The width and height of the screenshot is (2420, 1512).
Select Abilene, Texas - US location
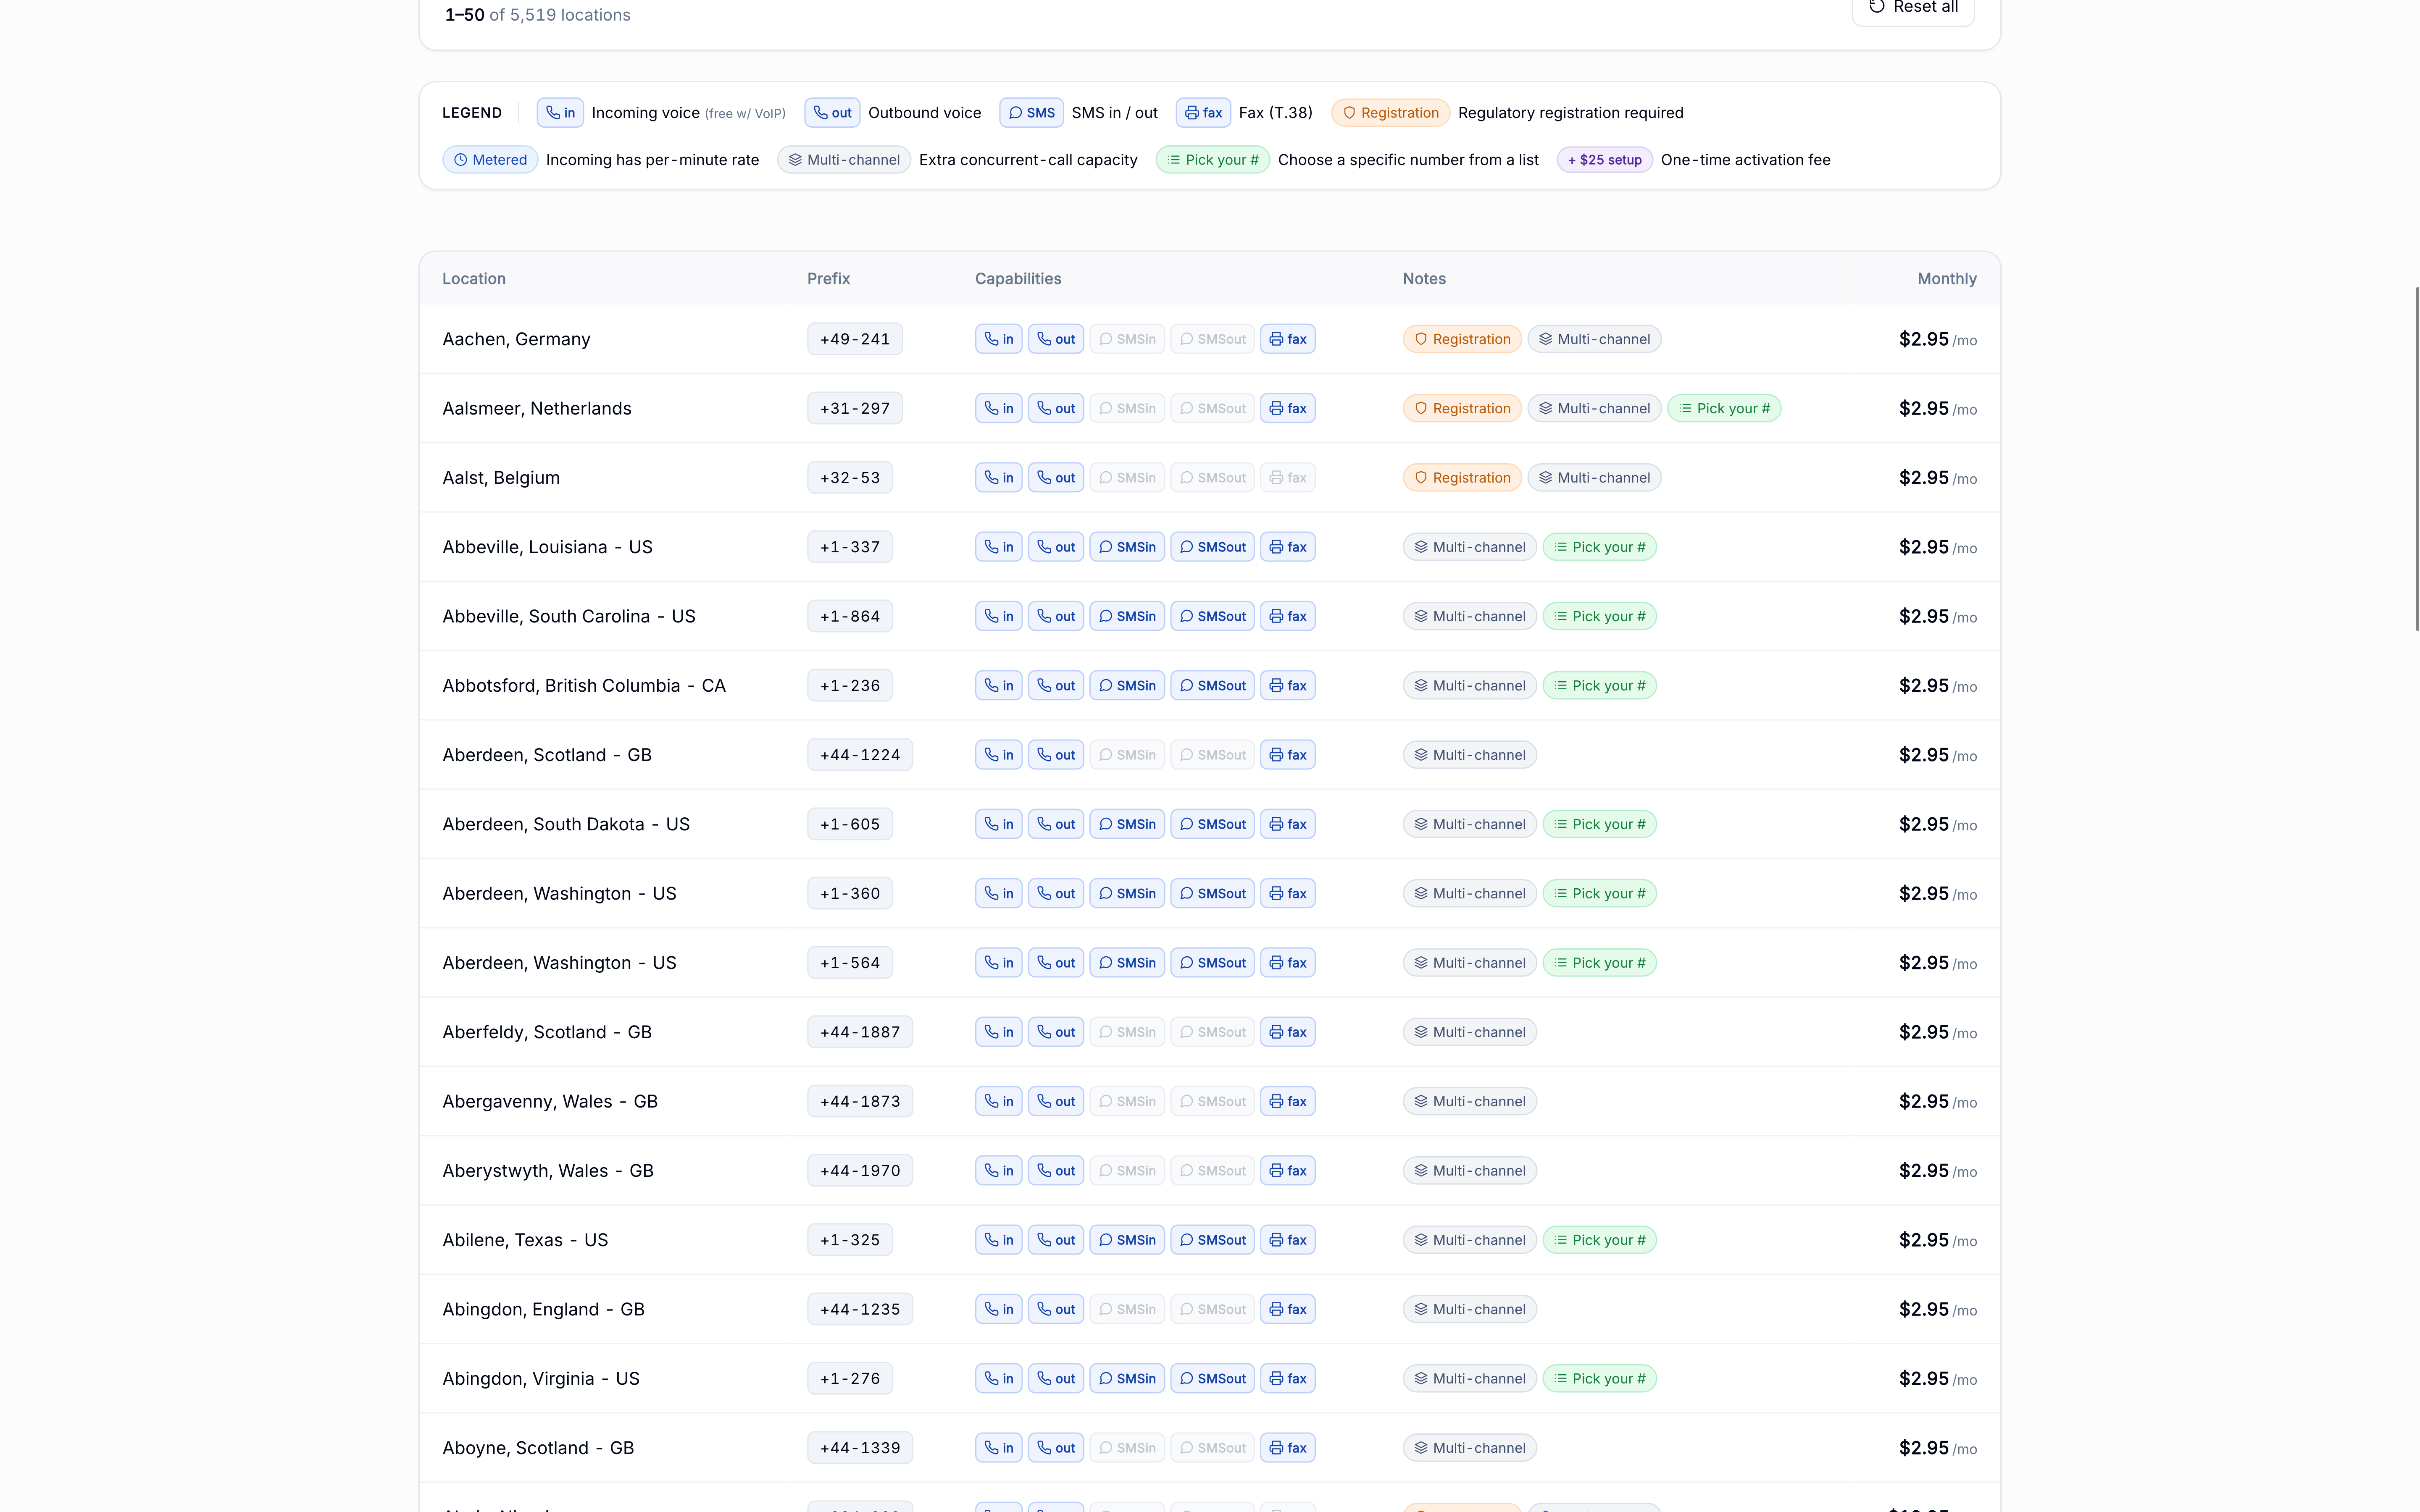click(x=525, y=1240)
